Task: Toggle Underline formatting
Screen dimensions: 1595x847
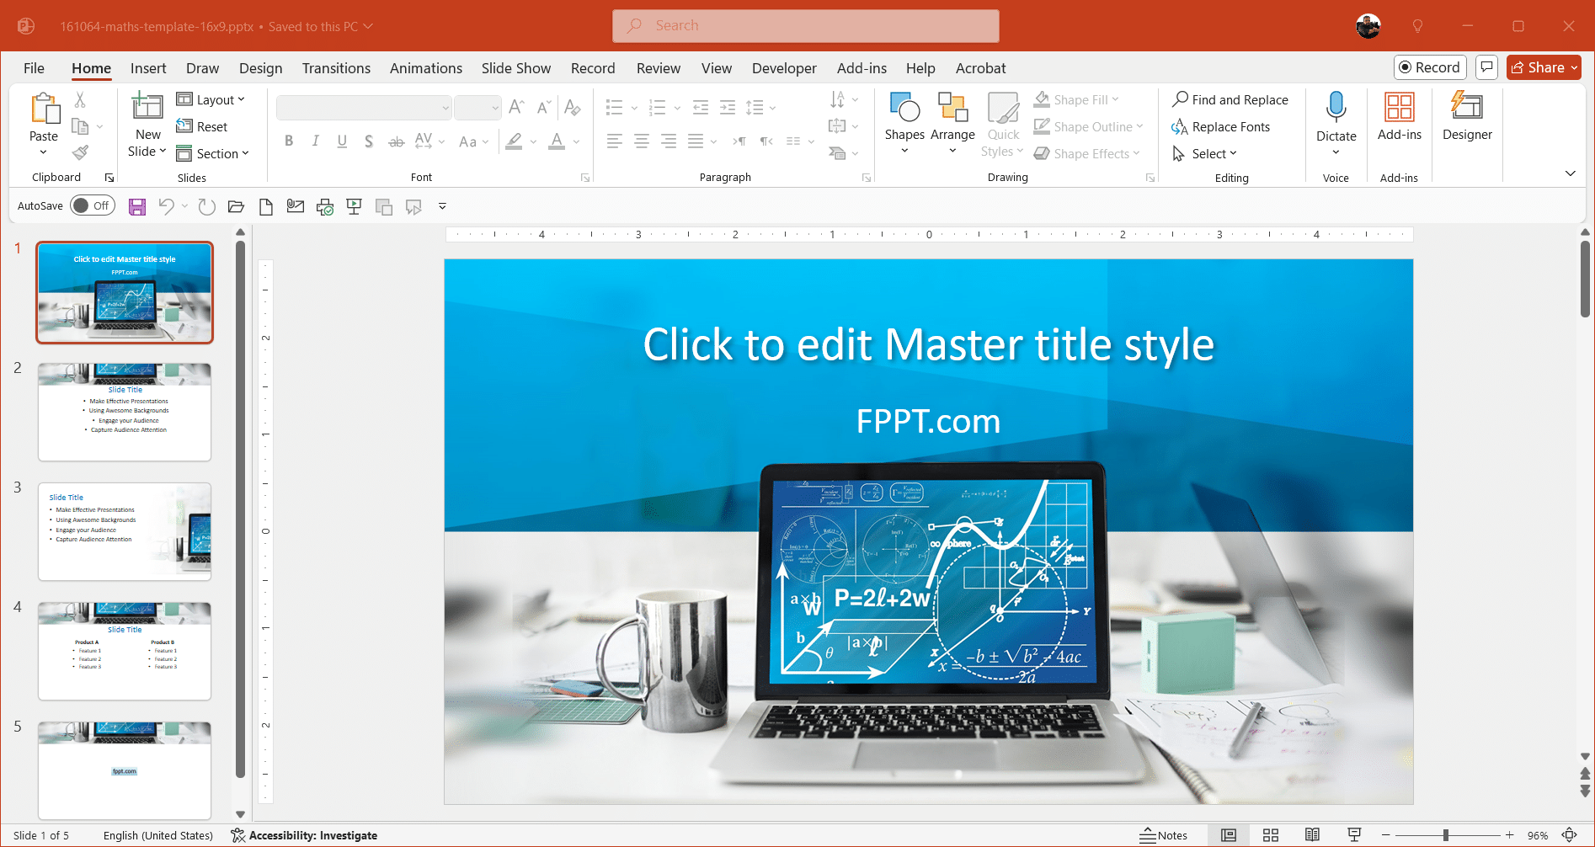Action: pos(342,141)
